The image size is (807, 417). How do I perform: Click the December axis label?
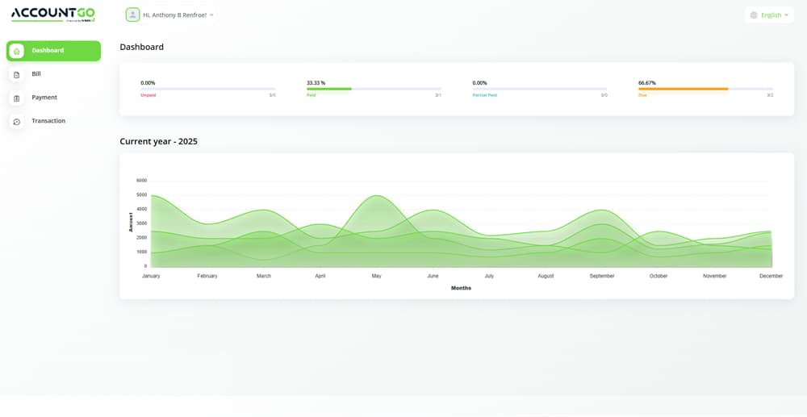coord(771,276)
